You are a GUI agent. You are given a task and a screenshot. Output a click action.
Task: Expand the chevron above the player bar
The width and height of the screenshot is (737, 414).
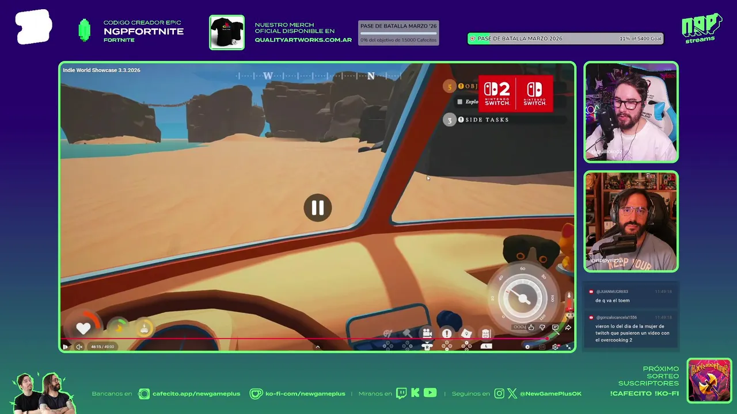point(317,346)
